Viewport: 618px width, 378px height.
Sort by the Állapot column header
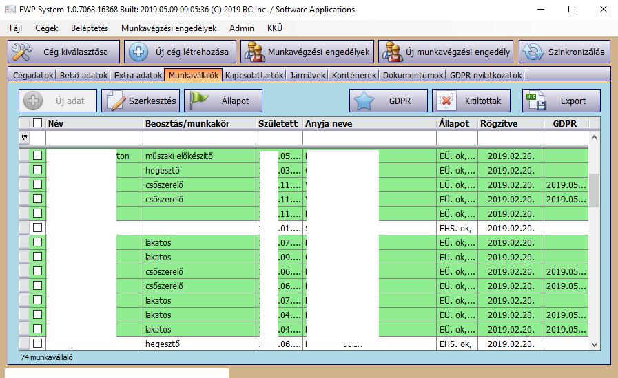(457, 124)
